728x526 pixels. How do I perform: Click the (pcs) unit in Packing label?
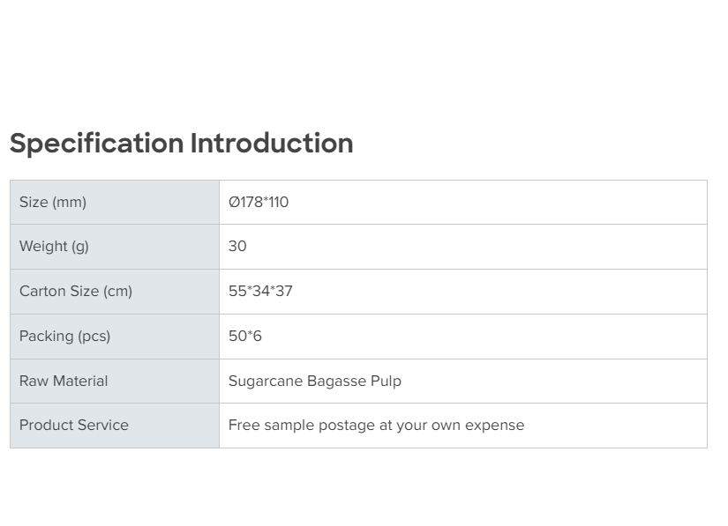coord(94,337)
